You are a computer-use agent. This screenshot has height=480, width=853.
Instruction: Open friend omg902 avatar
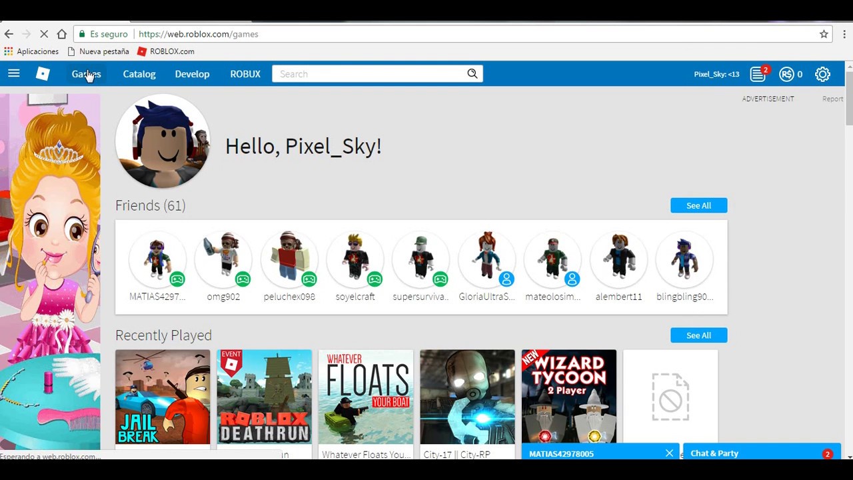click(223, 259)
